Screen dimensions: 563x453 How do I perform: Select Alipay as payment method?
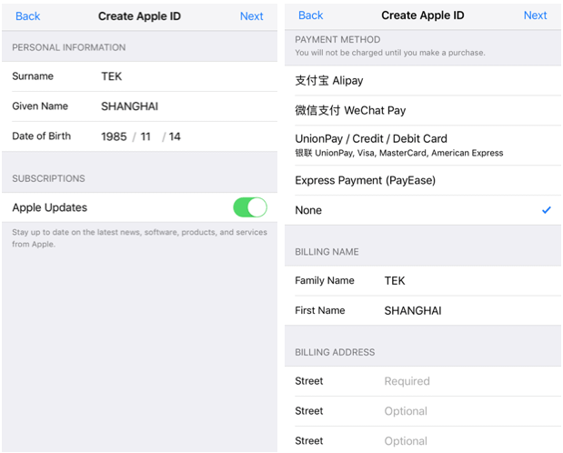tap(423, 80)
